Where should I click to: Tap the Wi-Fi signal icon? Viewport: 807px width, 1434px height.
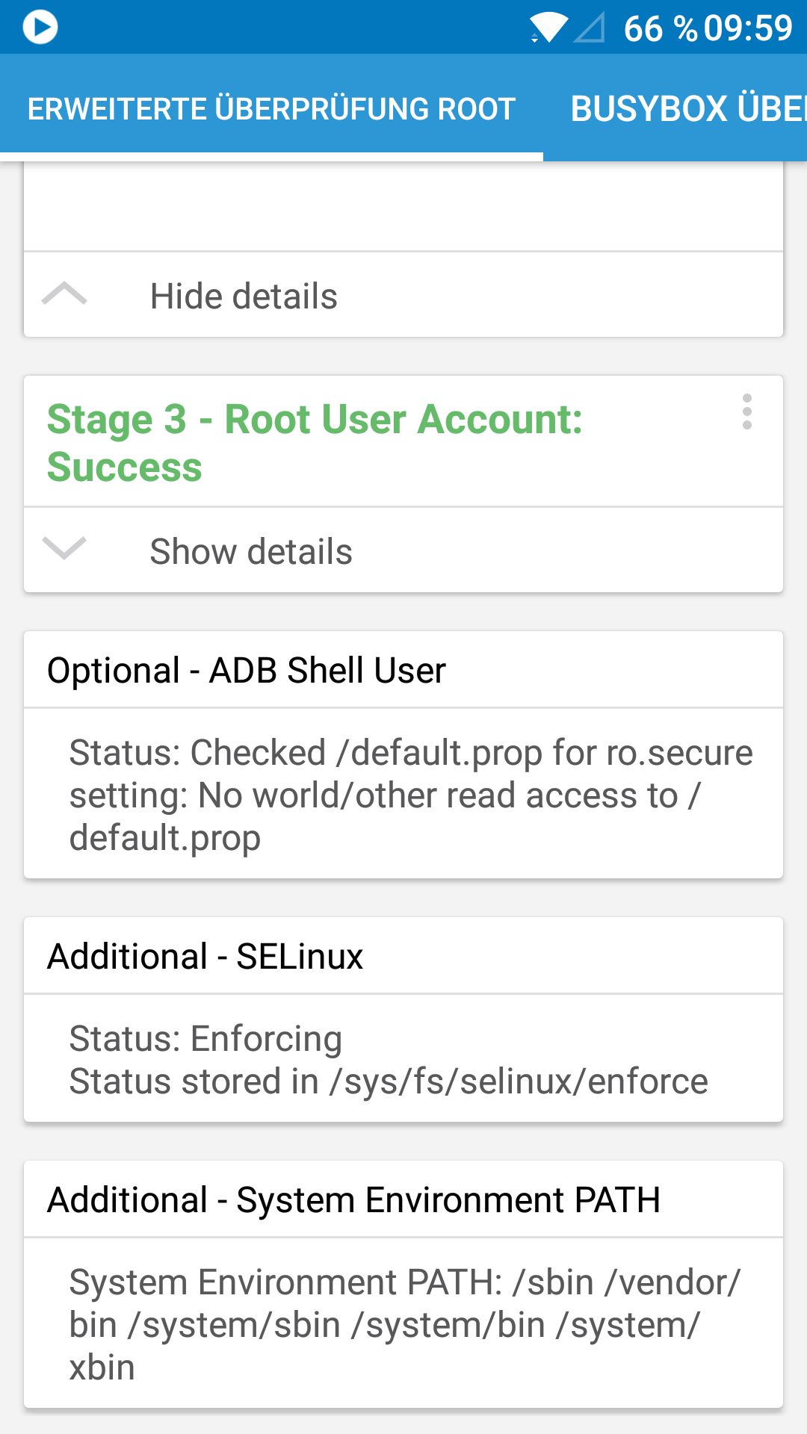coord(549,28)
